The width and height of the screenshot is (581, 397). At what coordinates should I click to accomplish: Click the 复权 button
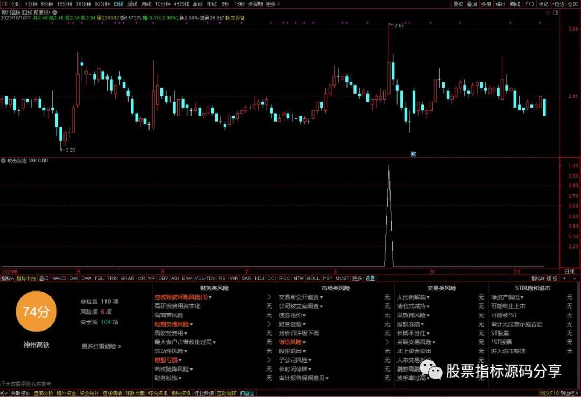pos(458,4)
